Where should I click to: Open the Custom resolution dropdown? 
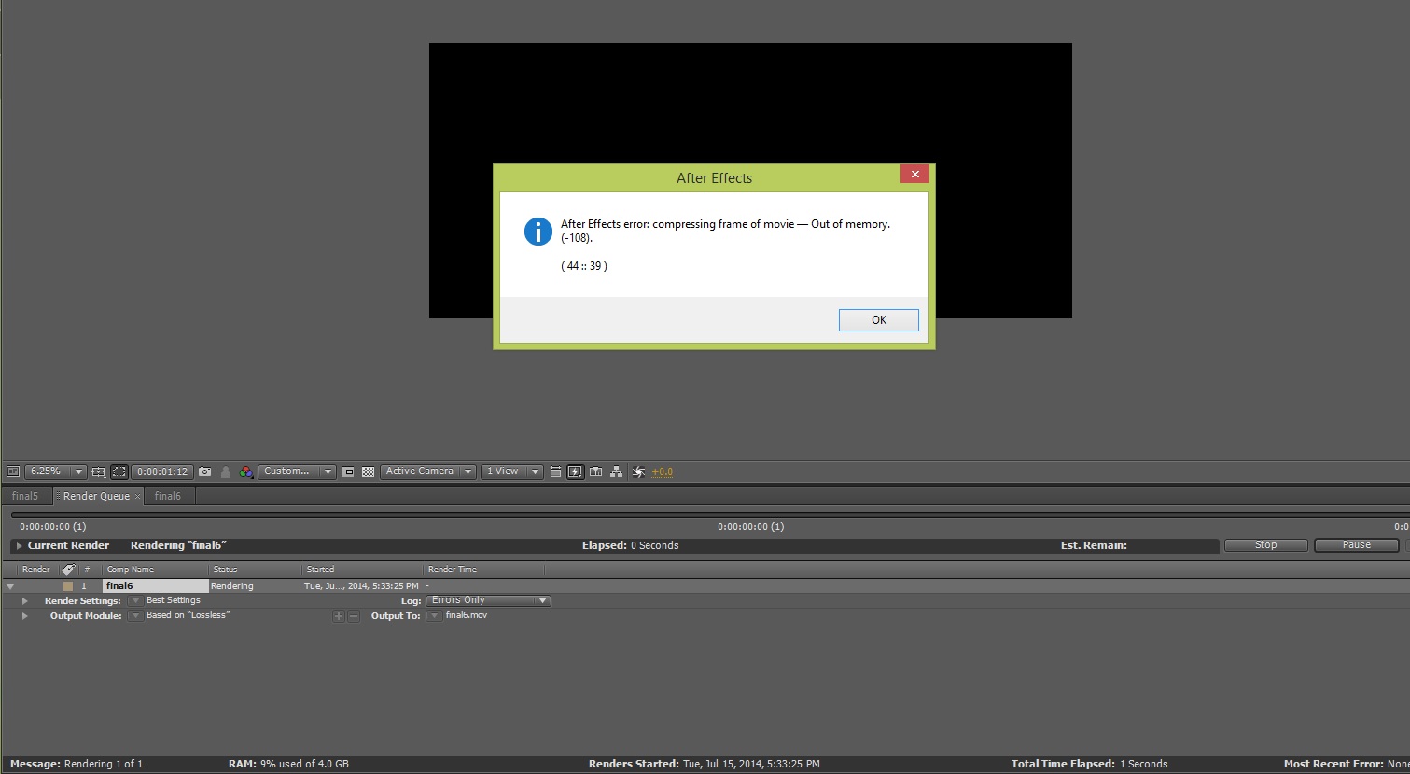pyautogui.click(x=297, y=471)
